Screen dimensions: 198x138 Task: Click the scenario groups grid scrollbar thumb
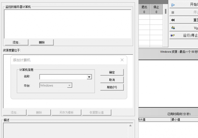tap(166, 11)
